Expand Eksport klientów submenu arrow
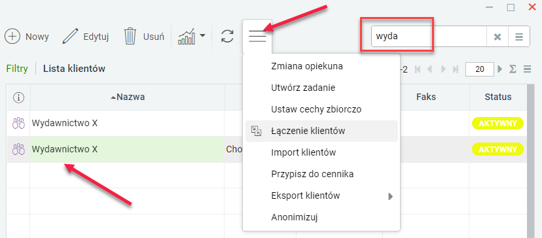Viewport: 542px width, 238px height. (x=391, y=197)
